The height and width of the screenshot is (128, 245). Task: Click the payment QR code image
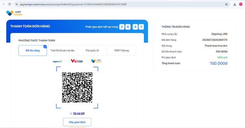[x=77, y=87]
